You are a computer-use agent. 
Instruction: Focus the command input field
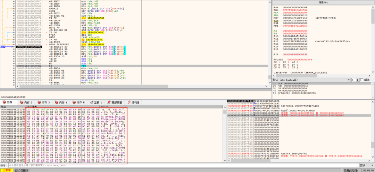coord(183,165)
